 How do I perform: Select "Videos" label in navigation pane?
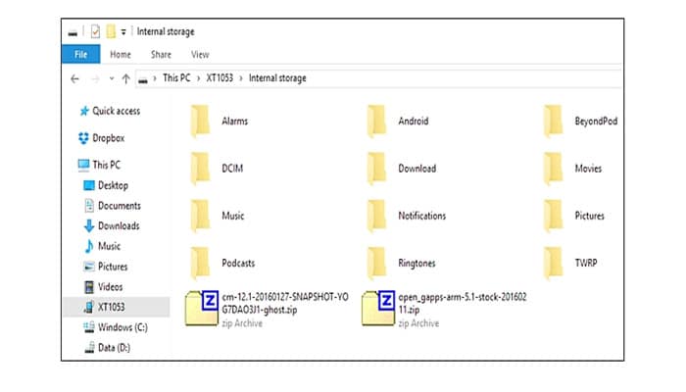110,287
